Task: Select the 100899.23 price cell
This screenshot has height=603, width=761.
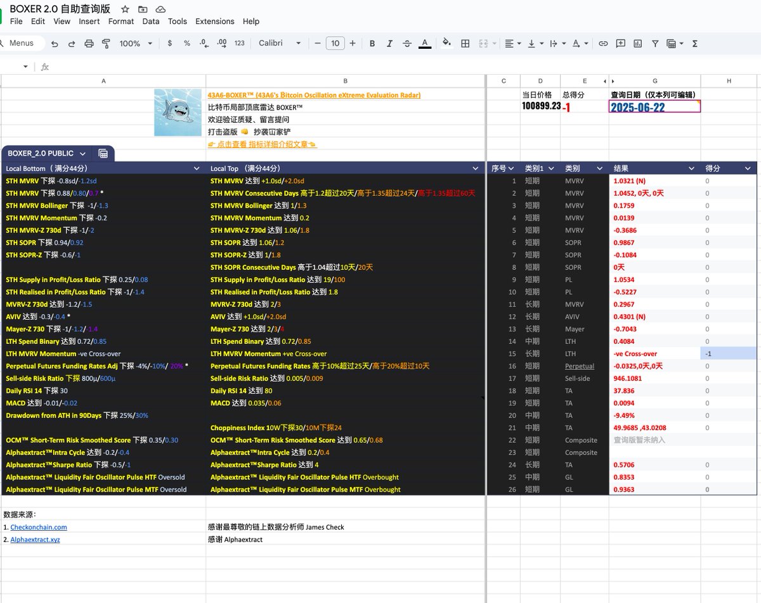Action: pyautogui.click(x=541, y=106)
